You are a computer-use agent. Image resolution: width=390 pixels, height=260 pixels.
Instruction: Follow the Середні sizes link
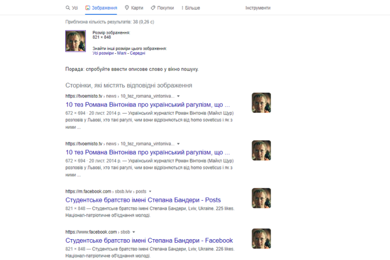[138, 53]
